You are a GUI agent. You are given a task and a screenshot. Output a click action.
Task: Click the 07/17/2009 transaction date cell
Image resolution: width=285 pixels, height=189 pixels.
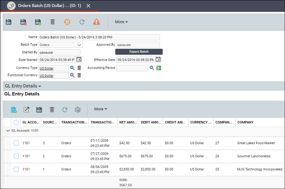click(100, 143)
